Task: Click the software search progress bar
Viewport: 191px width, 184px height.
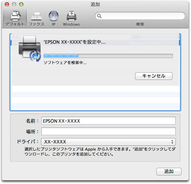Action: click(x=108, y=56)
